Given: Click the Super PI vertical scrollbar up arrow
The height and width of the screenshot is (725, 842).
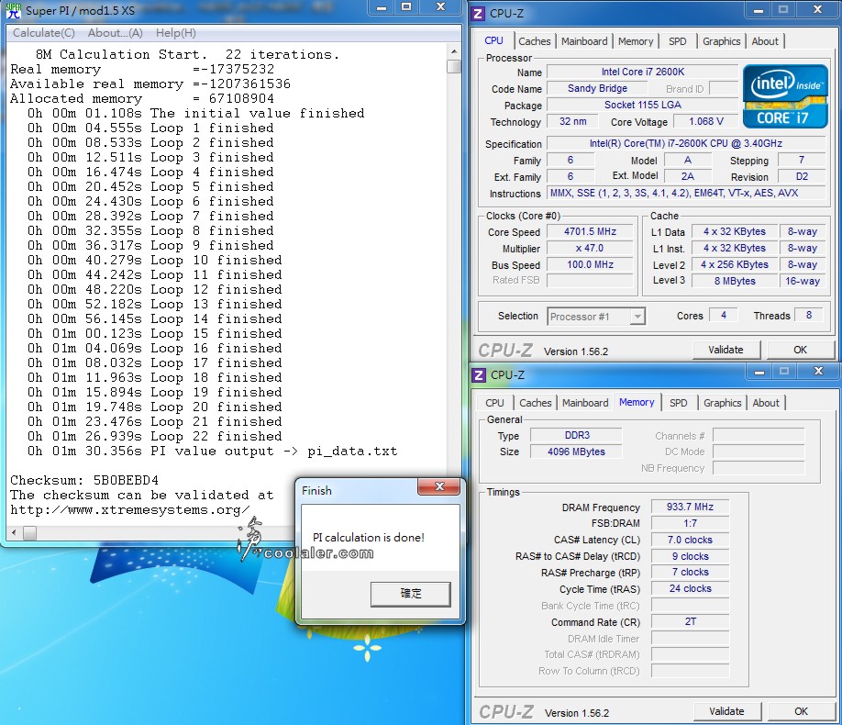Looking at the screenshot, I should [454, 51].
